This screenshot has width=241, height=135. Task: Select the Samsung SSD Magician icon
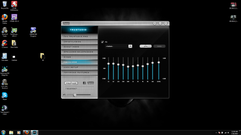click(x=5, y=71)
